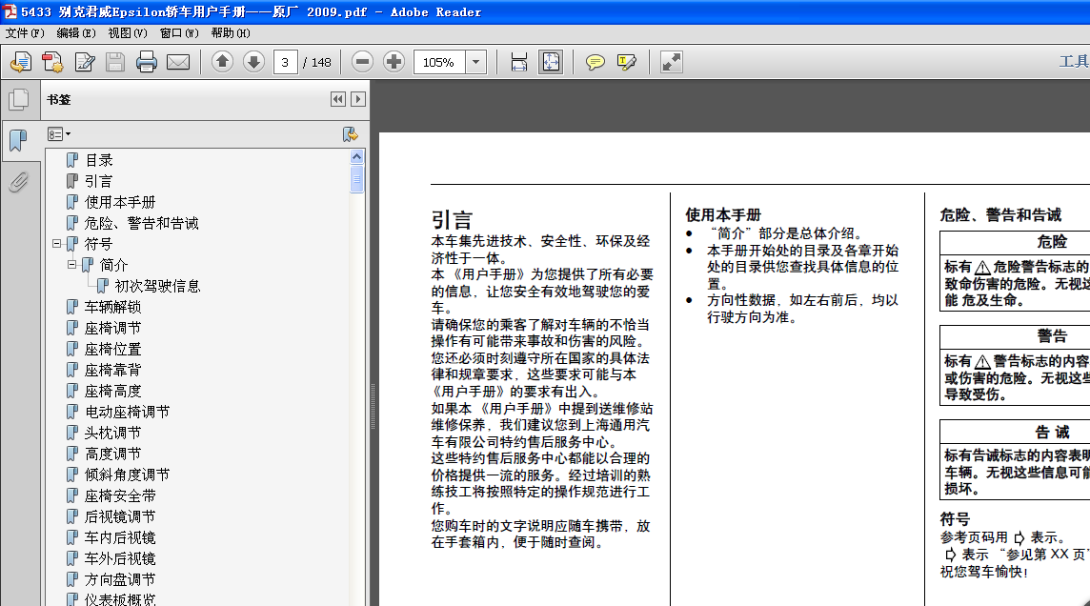Open the 工具 tools pane link
This screenshot has height=606, width=1090.
pyautogui.click(x=1074, y=62)
